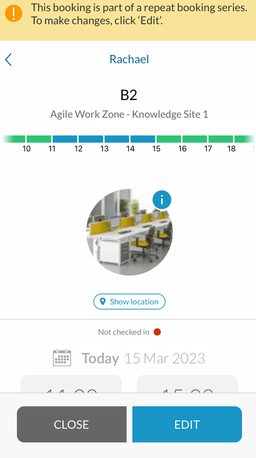This screenshot has width=256, height=458.
Task: Click the Show location button
Action: pos(129,302)
